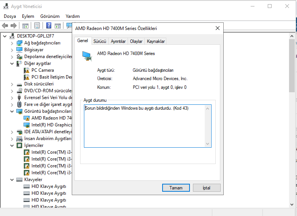Select the first HID Klavye Aygıtı entry

tap(49, 186)
